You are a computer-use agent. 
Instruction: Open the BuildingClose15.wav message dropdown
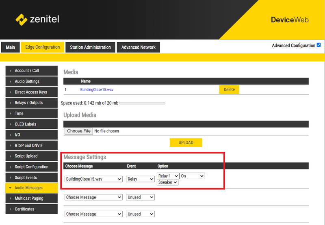click(x=93, y=179)
